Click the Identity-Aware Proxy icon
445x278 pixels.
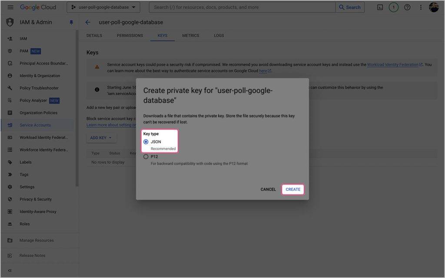10,212
